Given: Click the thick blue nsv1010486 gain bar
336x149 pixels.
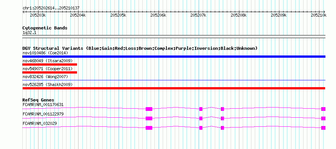Looking at the screenshot, I should (x=174, y=57).
